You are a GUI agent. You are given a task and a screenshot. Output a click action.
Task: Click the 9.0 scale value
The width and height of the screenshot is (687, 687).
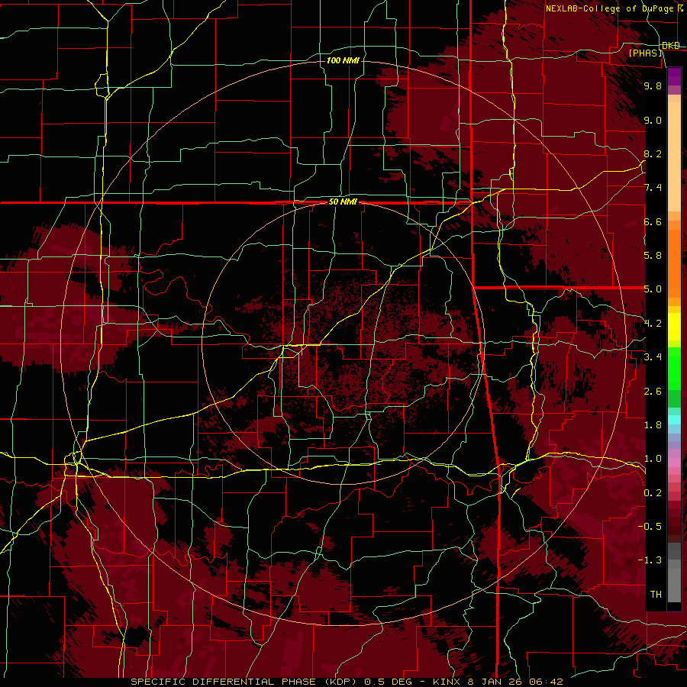653,120
